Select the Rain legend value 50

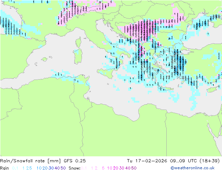pyautogui.click(x=63, y=168)
